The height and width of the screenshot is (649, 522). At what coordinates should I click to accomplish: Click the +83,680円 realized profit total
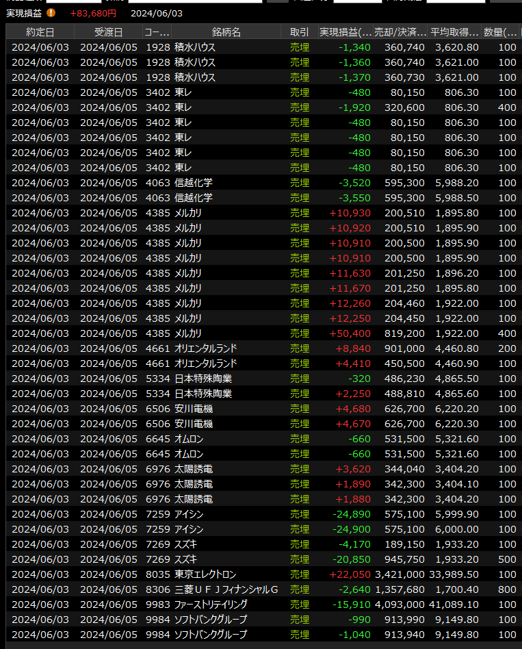[93, 13]
